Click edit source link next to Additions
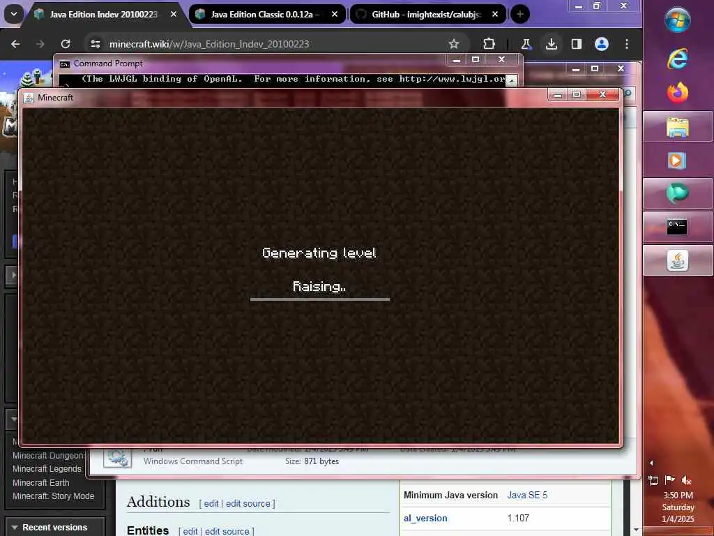Viewport: 714px width, 536px height. [x=248, y=504]
